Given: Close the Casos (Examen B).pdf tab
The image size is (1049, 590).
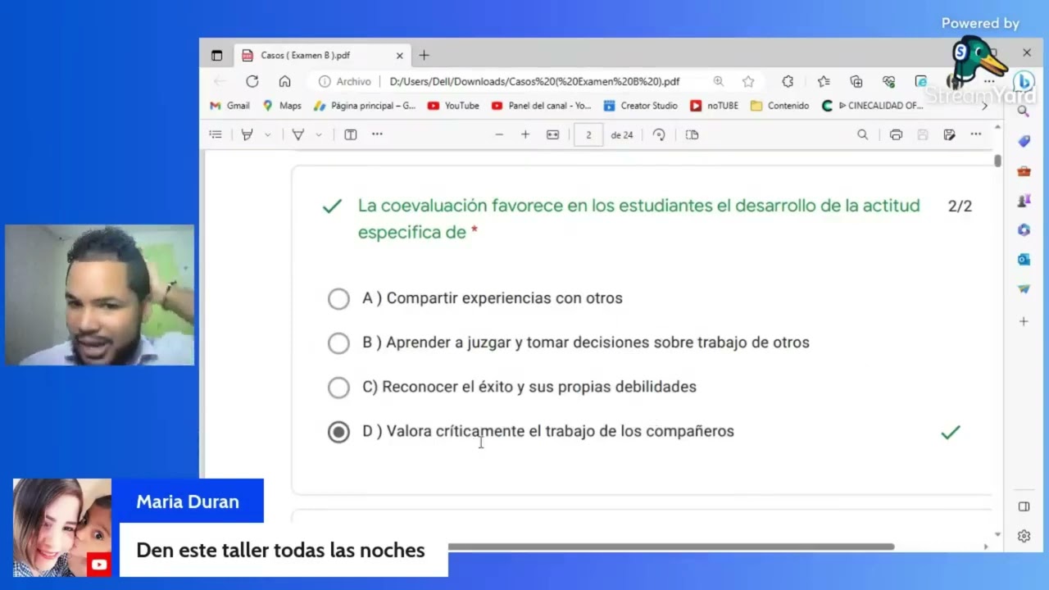Looking at the screenshot, I should click(x=400, y=56).
